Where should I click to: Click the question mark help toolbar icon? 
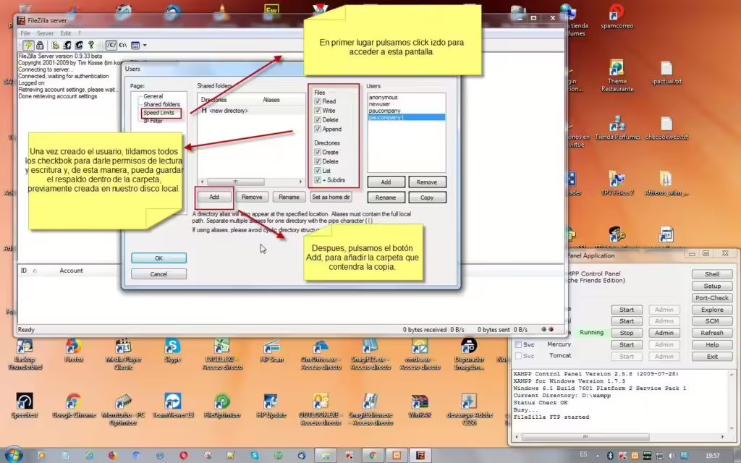pos(90,46)
